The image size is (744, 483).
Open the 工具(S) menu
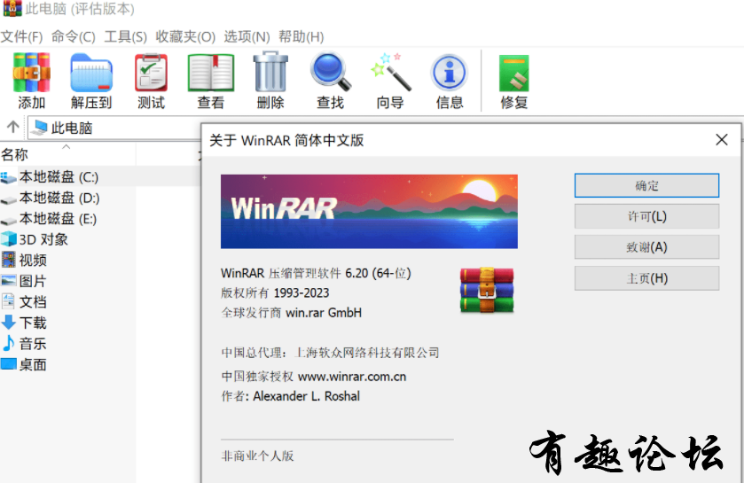[x=126, y=36]
